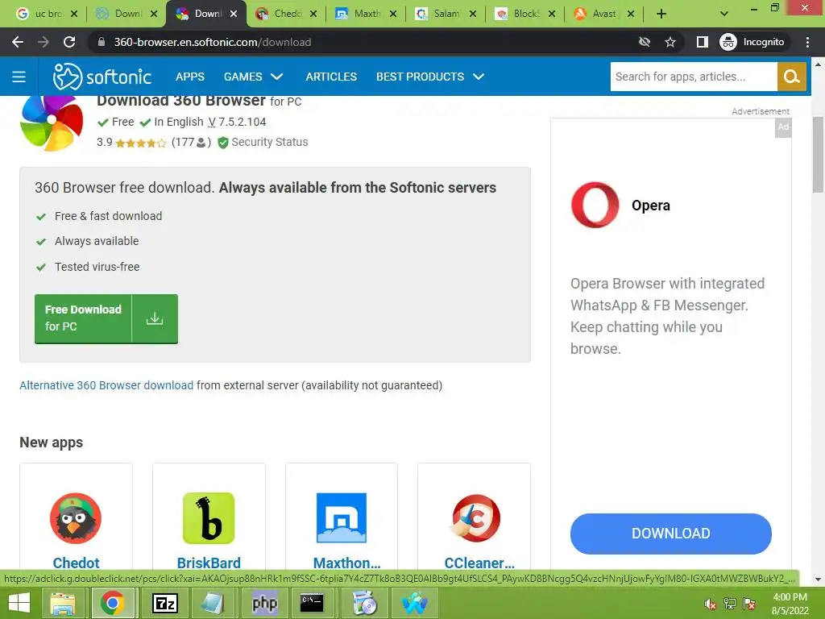Screen dimensions: 825x619
Task: Open the tab search dropdown chevron
Action: click(724, 14)
